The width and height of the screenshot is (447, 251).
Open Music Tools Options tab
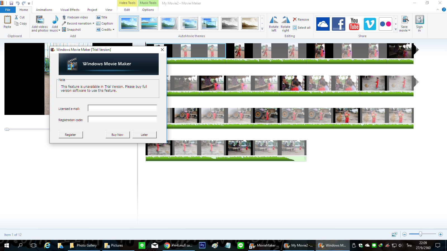(148, 10)
